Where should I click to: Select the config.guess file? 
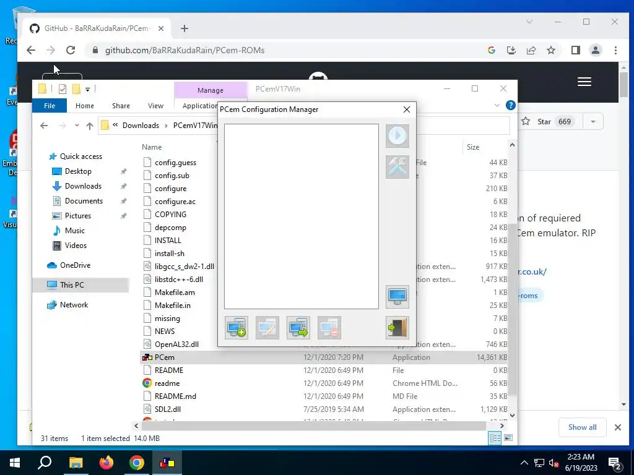click(x=175, y=163)
